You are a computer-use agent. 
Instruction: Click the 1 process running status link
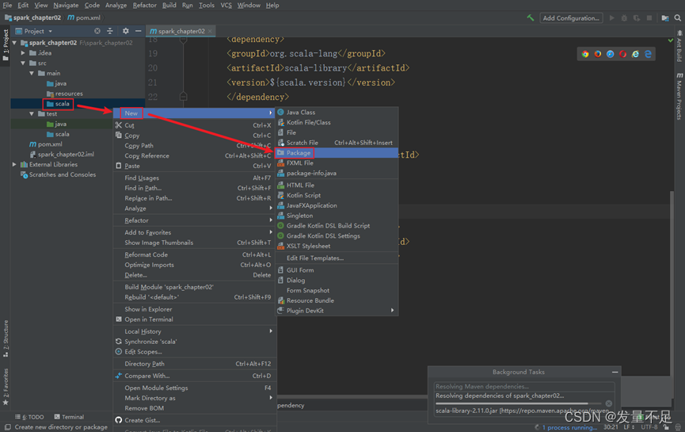click(x=569, y=427)
